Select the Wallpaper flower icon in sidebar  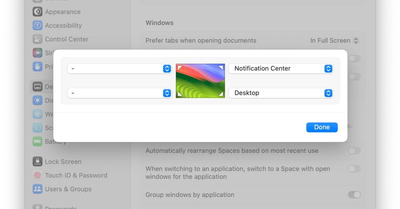pos(37,114)
